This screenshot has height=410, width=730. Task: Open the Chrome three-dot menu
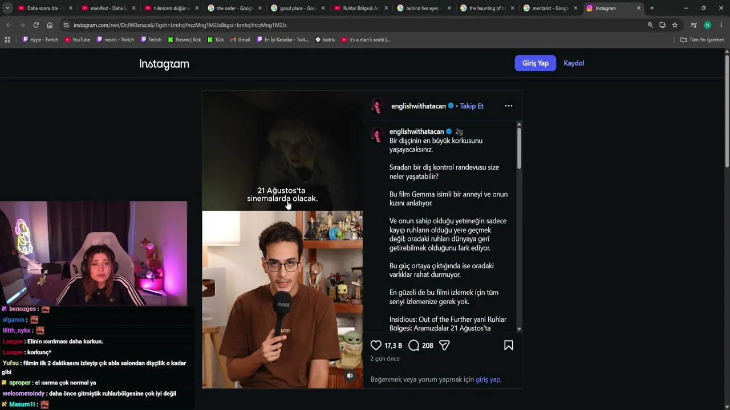pos(721,25)
